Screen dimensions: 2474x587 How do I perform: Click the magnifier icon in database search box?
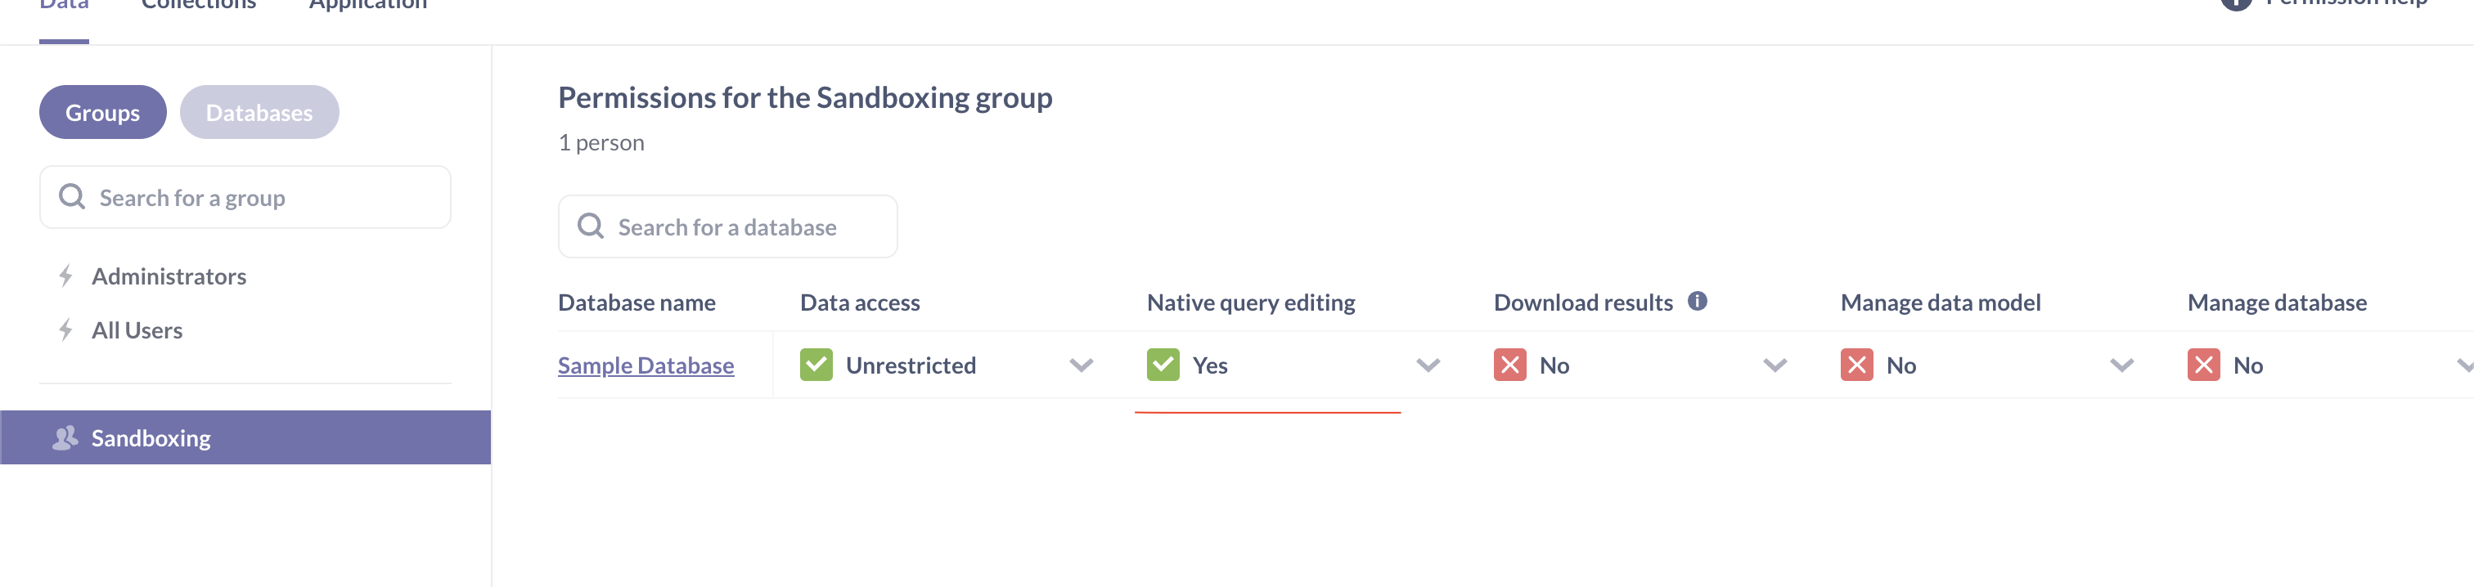pyautogui.click(x=591, y=226)
